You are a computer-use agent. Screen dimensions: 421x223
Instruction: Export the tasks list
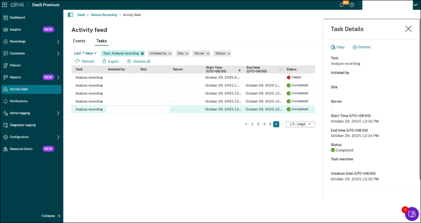coord(110,61)
